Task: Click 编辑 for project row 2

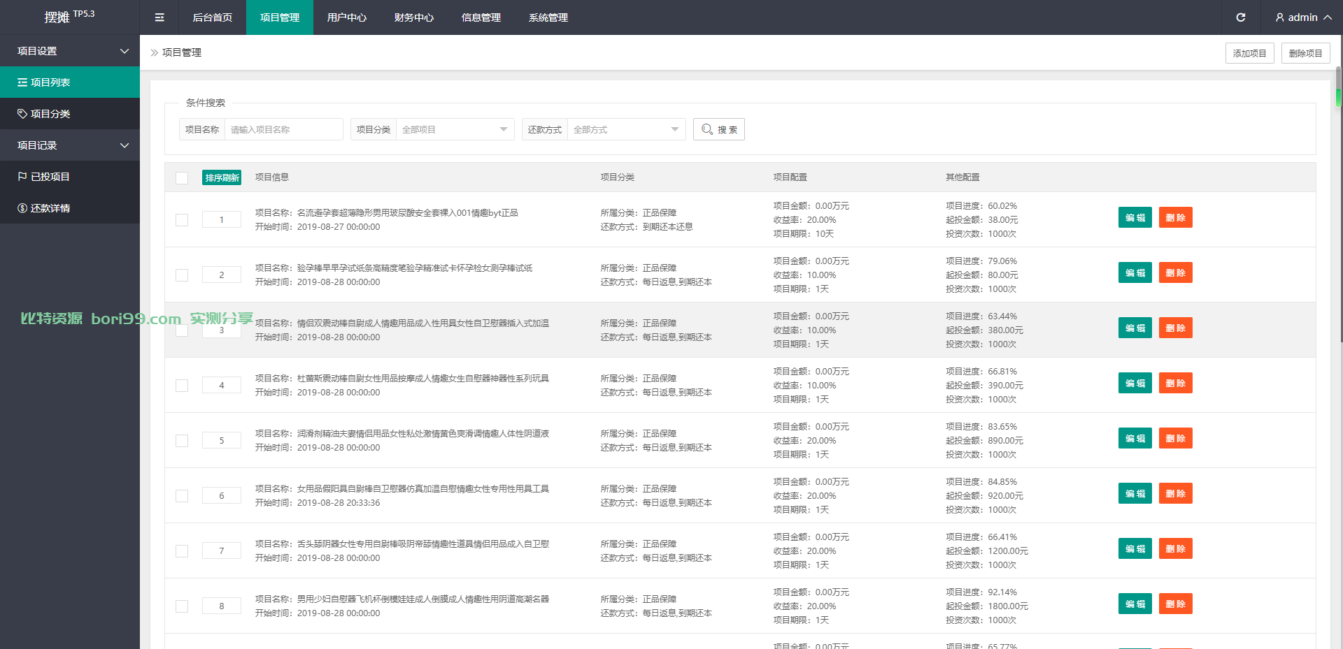Action: pos(1135,273)
